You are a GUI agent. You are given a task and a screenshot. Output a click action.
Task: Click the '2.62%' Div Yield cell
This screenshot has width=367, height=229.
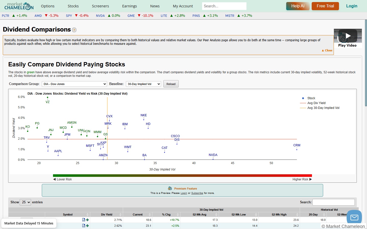click(107, 226)
